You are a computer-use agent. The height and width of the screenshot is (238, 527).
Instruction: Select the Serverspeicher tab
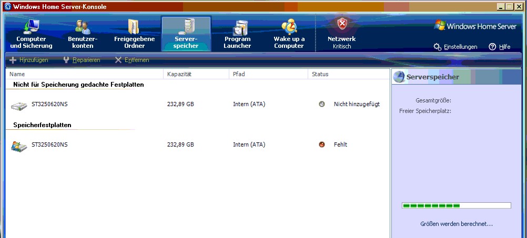click(186, 34)
